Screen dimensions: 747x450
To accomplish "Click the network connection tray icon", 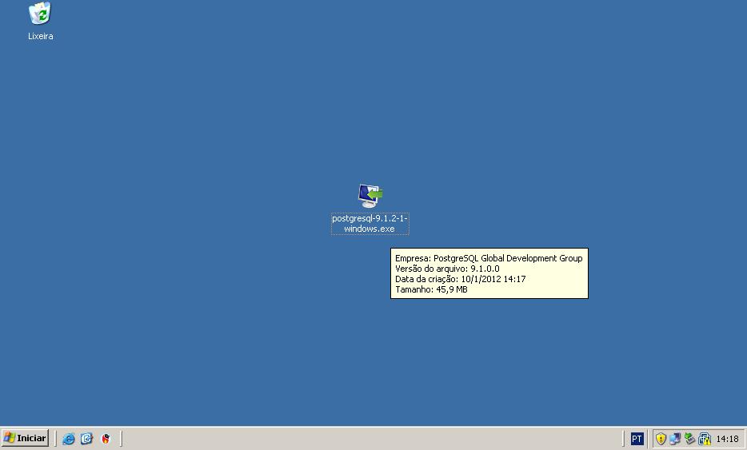I will coord(675,439).
